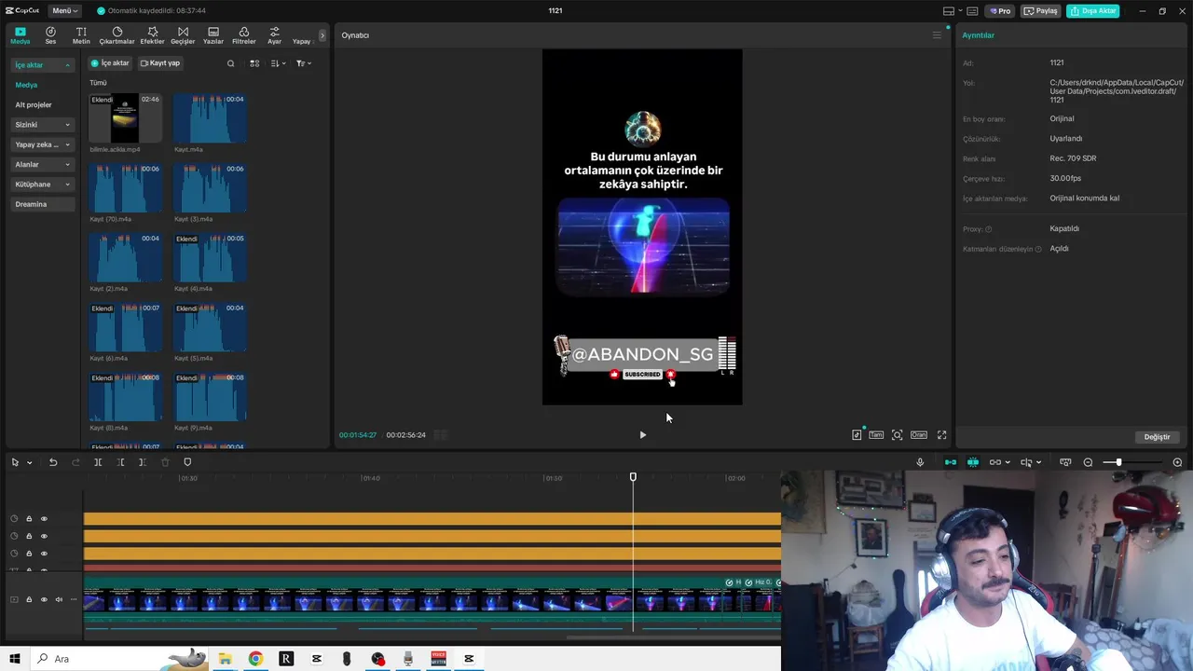Click the Kayıt yap record button

coord(160,63)
